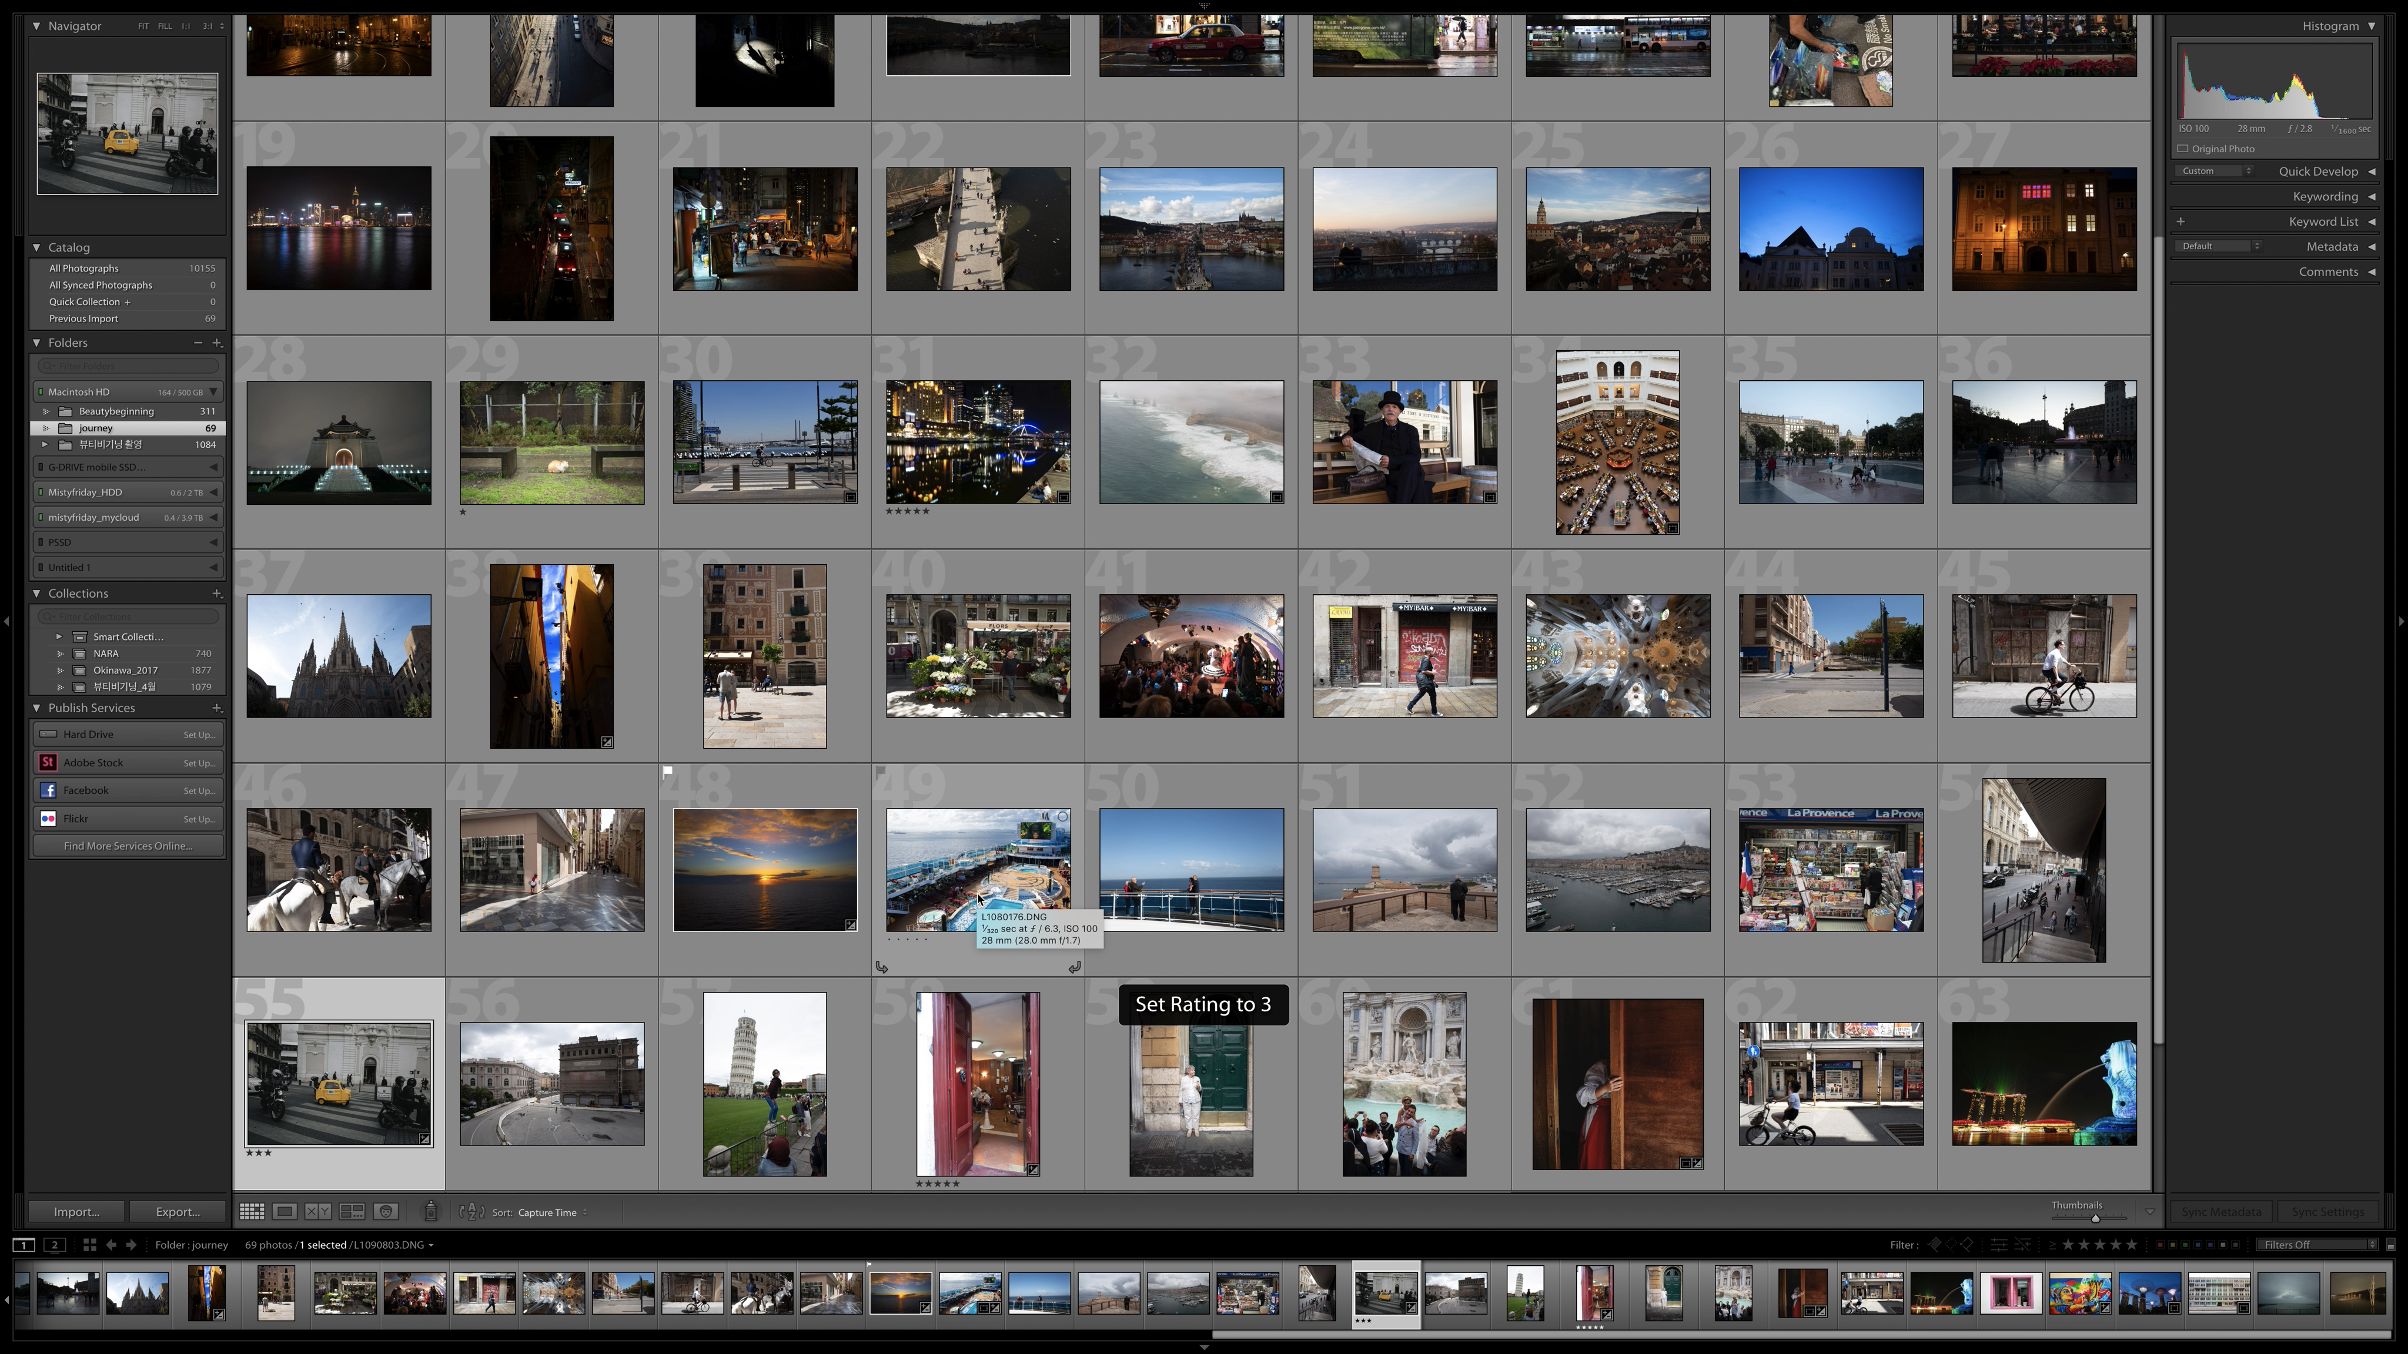Expand the Beautybeginning folder

coord(47,411)
